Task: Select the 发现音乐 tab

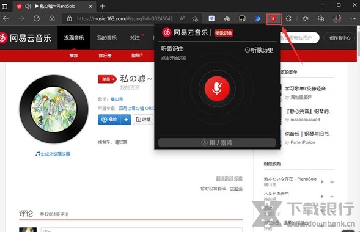Action: pyautogui.click(x=74, y=38)
